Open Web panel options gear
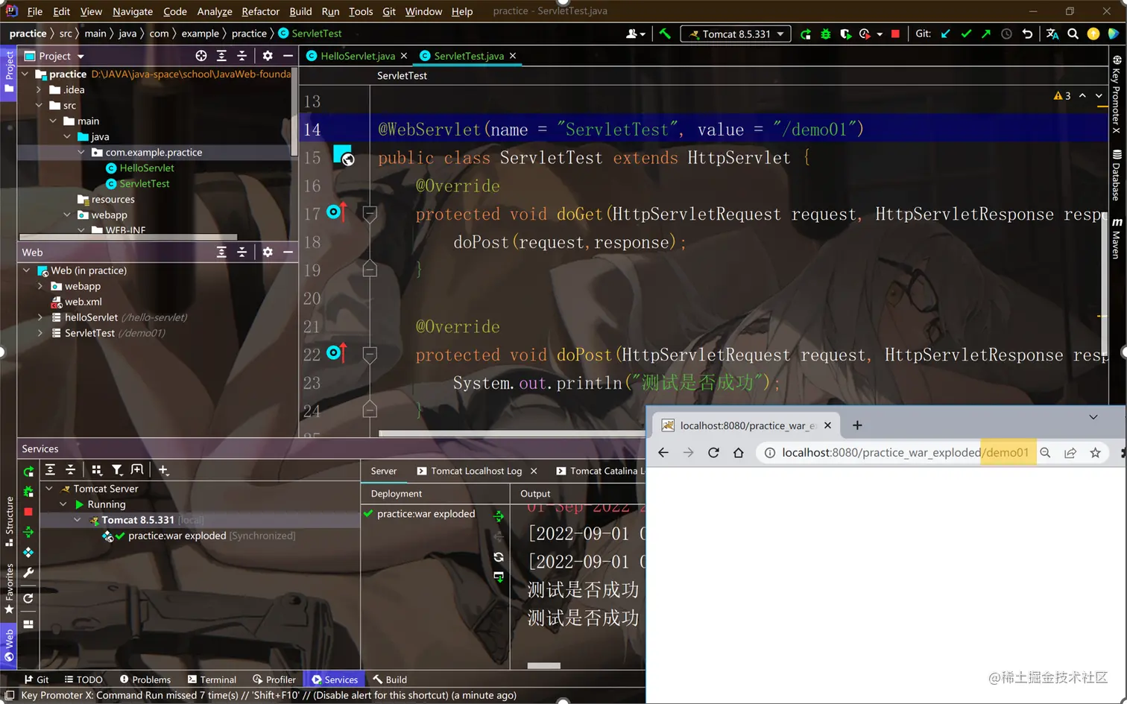The width and height of the screenshot is (1127, 704). point(268,252)
